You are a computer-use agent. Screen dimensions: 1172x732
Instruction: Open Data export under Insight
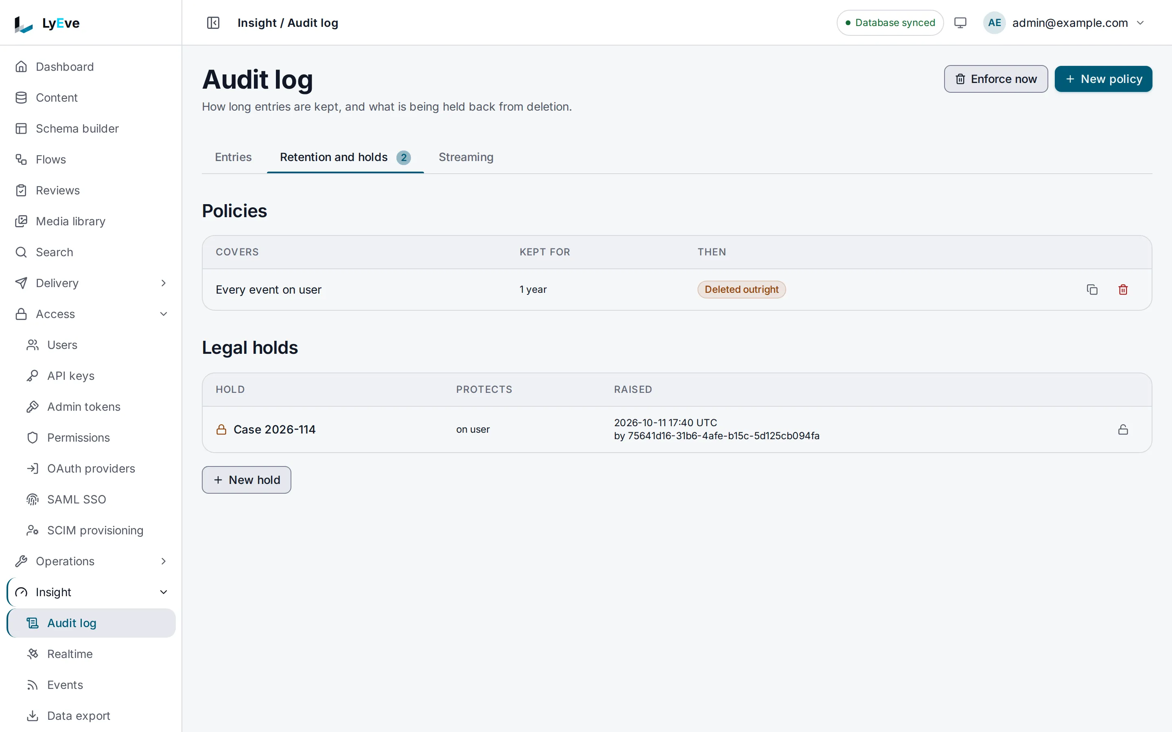pos(91,716)
